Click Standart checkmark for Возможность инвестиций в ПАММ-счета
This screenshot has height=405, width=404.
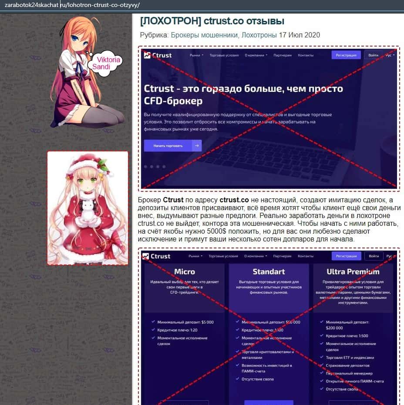tap(238, 365)
